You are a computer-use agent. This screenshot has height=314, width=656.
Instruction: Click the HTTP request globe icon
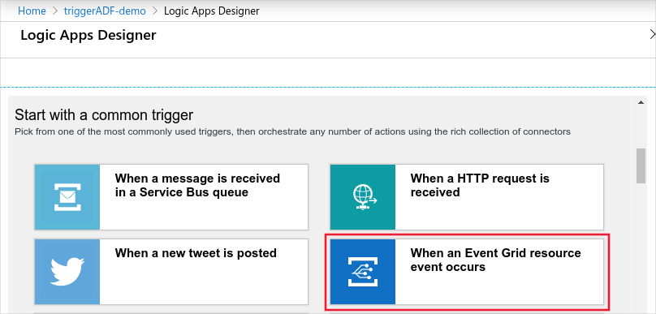pyautogui.click(x=363, y=197)
